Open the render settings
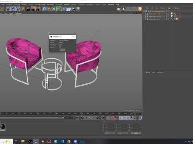 coord(38,9)
